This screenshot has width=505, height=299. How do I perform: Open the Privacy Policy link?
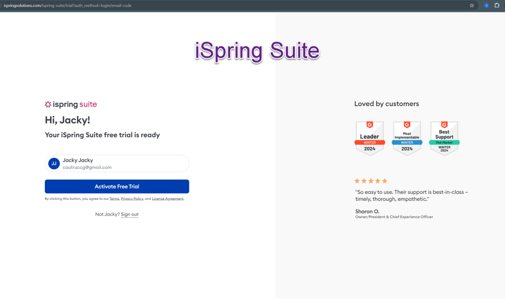point(132,199)
